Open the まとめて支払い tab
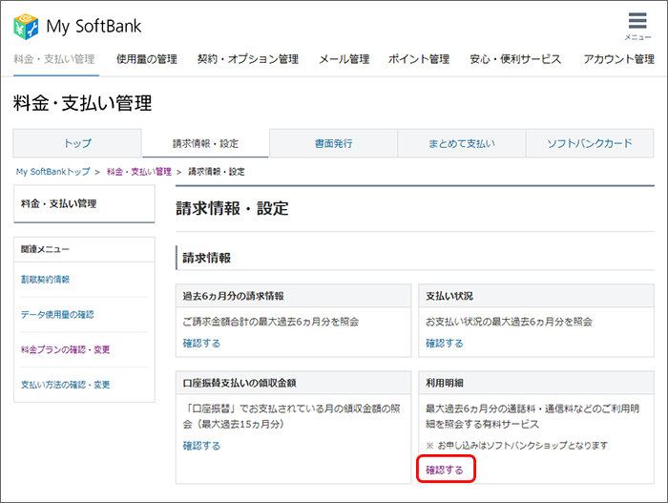Screen dimensions: 668x503 (x=461, y=143)
